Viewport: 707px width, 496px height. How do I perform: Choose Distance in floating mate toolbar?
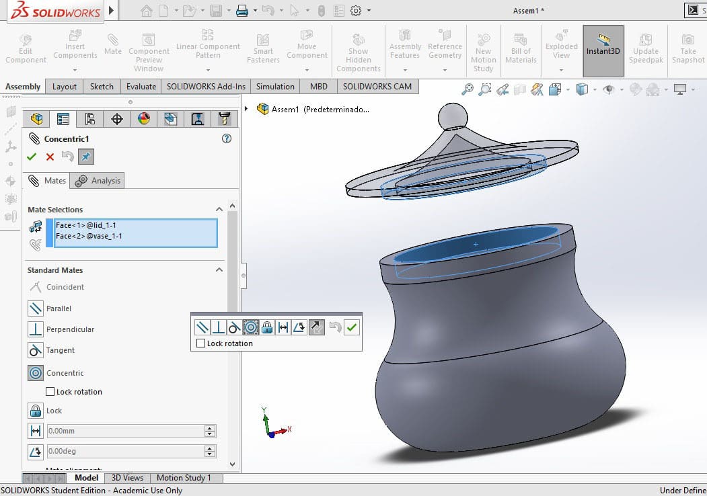point(283,327)
